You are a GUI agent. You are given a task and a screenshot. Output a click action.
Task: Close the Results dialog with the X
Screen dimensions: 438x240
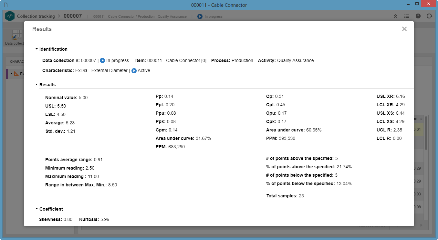coord(404,29)
